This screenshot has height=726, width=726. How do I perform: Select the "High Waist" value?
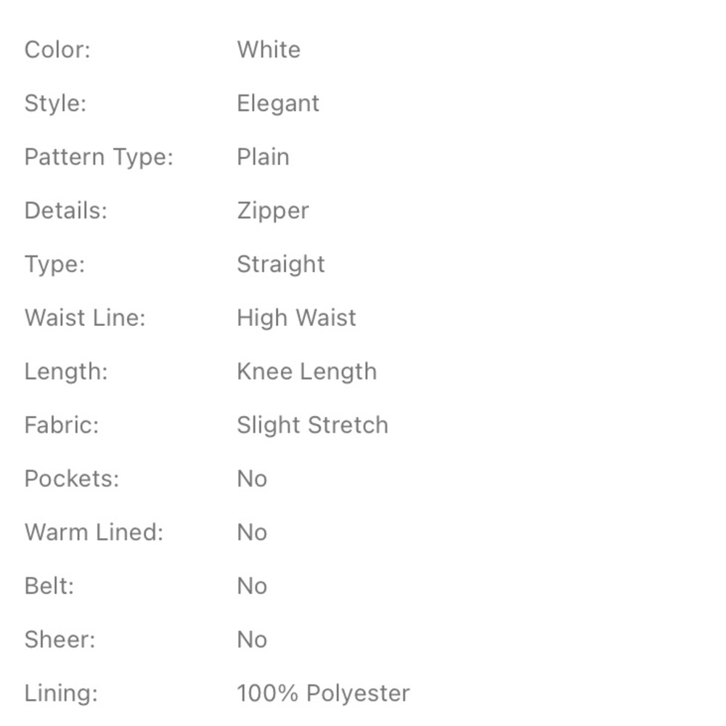(x=296, y=318)
